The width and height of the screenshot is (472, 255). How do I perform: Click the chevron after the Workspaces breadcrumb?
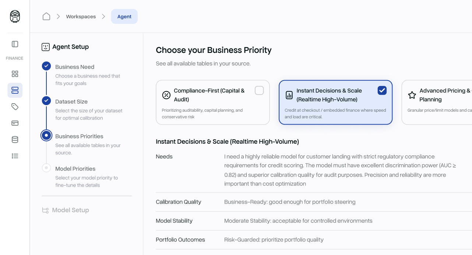(x=103, y=17)
